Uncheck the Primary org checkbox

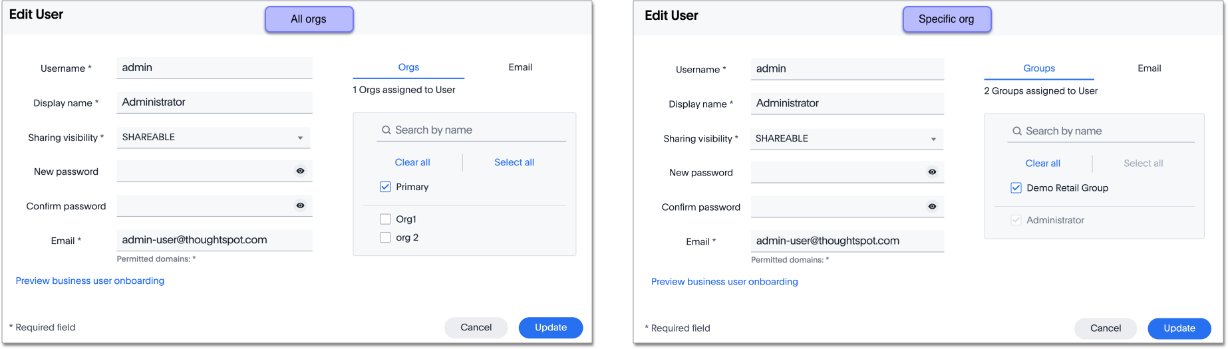(385, 187)
